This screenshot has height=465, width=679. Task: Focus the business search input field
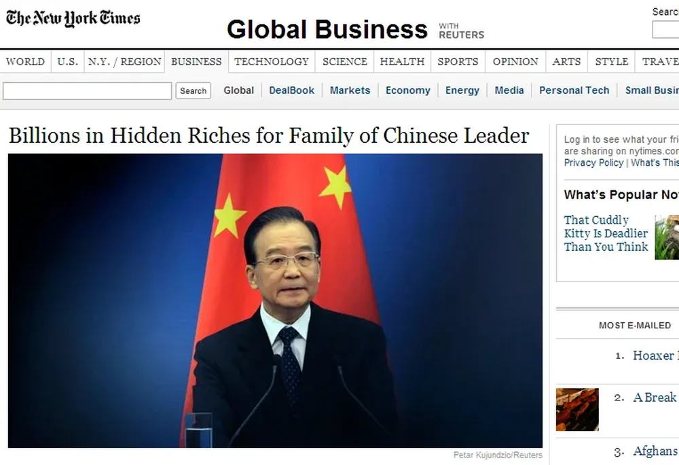[87, 91]
